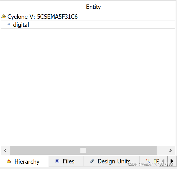Click the Design Units tab blocks icon
Image resolution: width=177 pixels, height=169 pixels.
(x=92, y=161)
